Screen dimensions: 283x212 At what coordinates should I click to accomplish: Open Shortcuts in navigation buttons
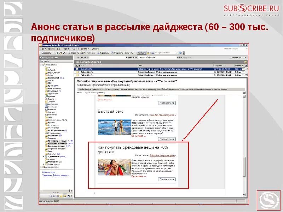point(68,196)
